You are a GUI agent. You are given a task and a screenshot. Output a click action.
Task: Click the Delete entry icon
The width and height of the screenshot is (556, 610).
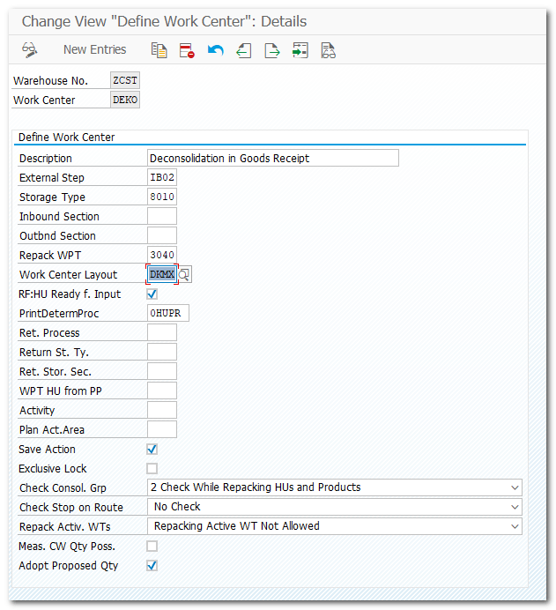tap(187, 50)
